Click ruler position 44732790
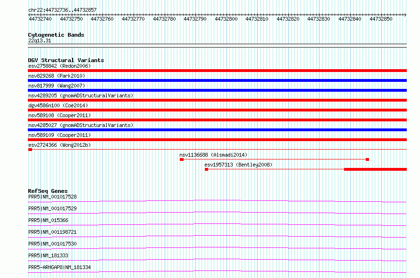Viewport: 420px width, 278px height. pos(195,19)
